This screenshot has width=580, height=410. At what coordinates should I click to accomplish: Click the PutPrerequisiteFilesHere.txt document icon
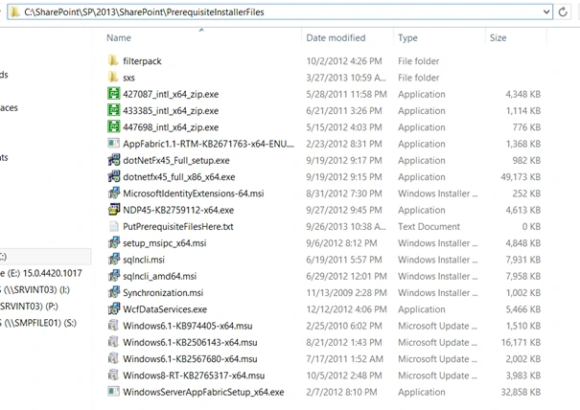click(x=113, y=226)
